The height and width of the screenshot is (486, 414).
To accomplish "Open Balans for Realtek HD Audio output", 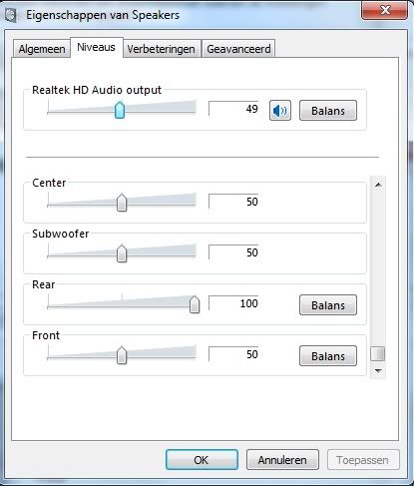I will click(328, 111).
